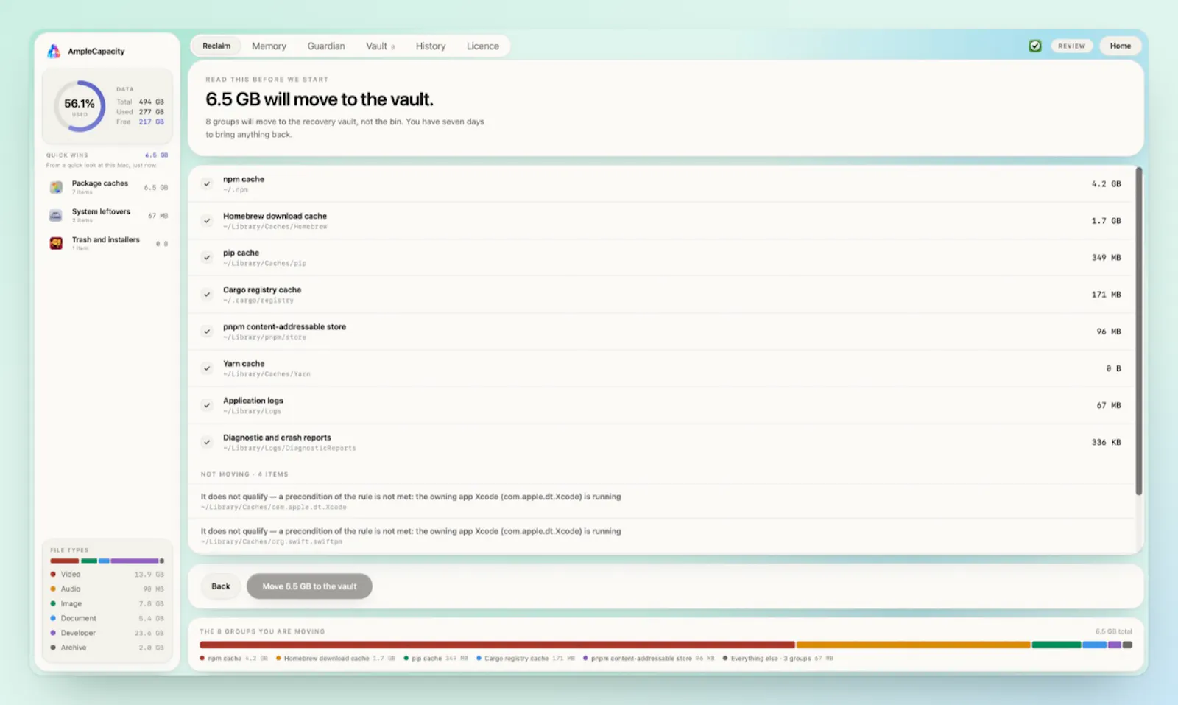Open the Package caches icon in Quick Wins
This screenshot has height=705, width=1178.
tap(56, 187)
